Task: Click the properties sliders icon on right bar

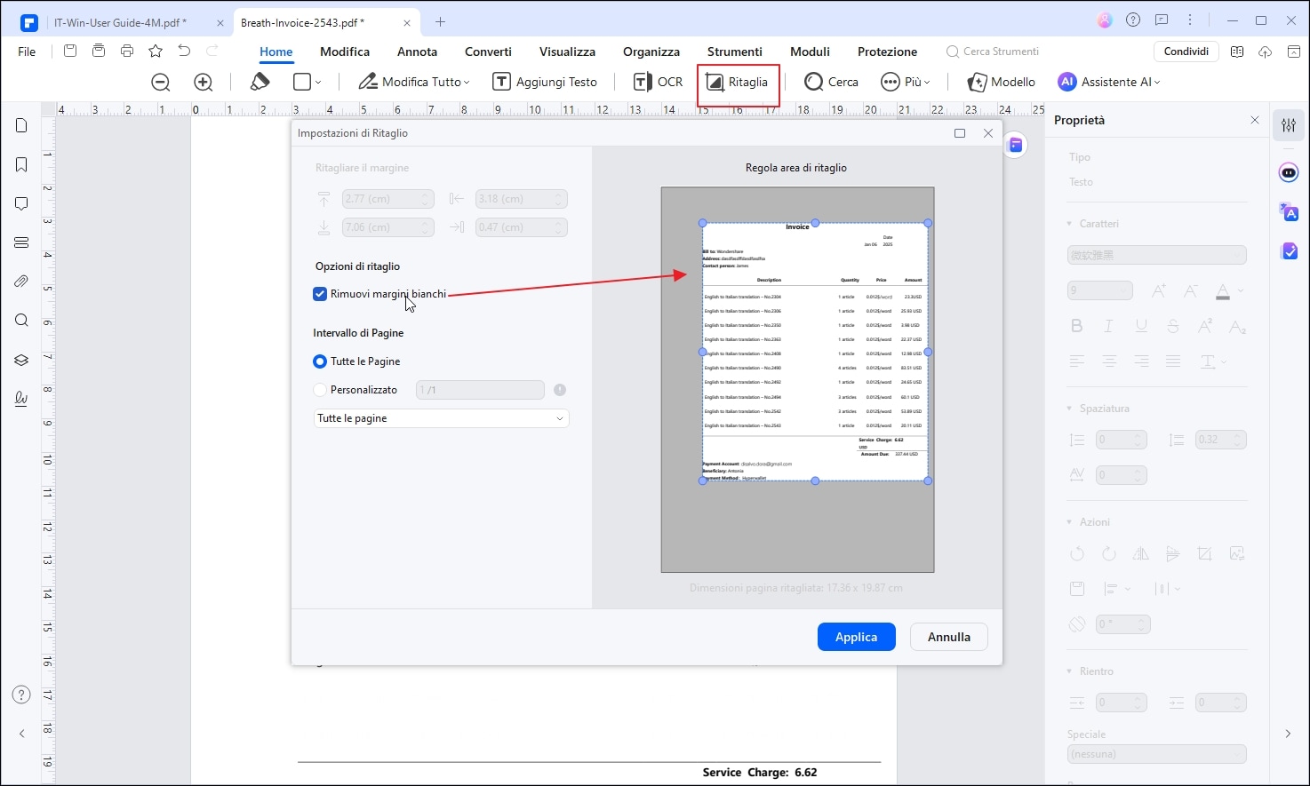Action: coord(1289,126)
